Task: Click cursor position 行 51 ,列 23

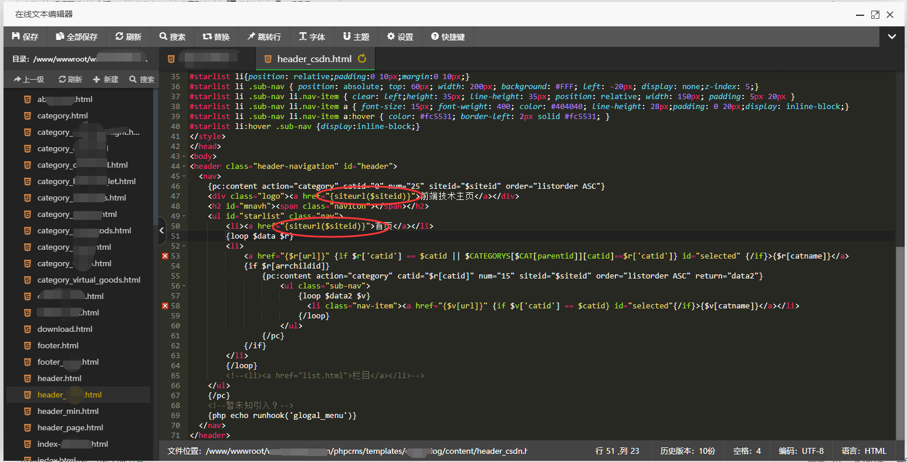Action: (x=617, y=451)
